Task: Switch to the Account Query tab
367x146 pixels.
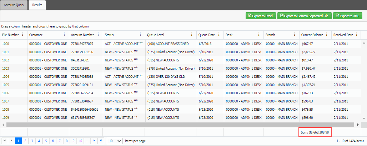Action: (x=14, y=5)
